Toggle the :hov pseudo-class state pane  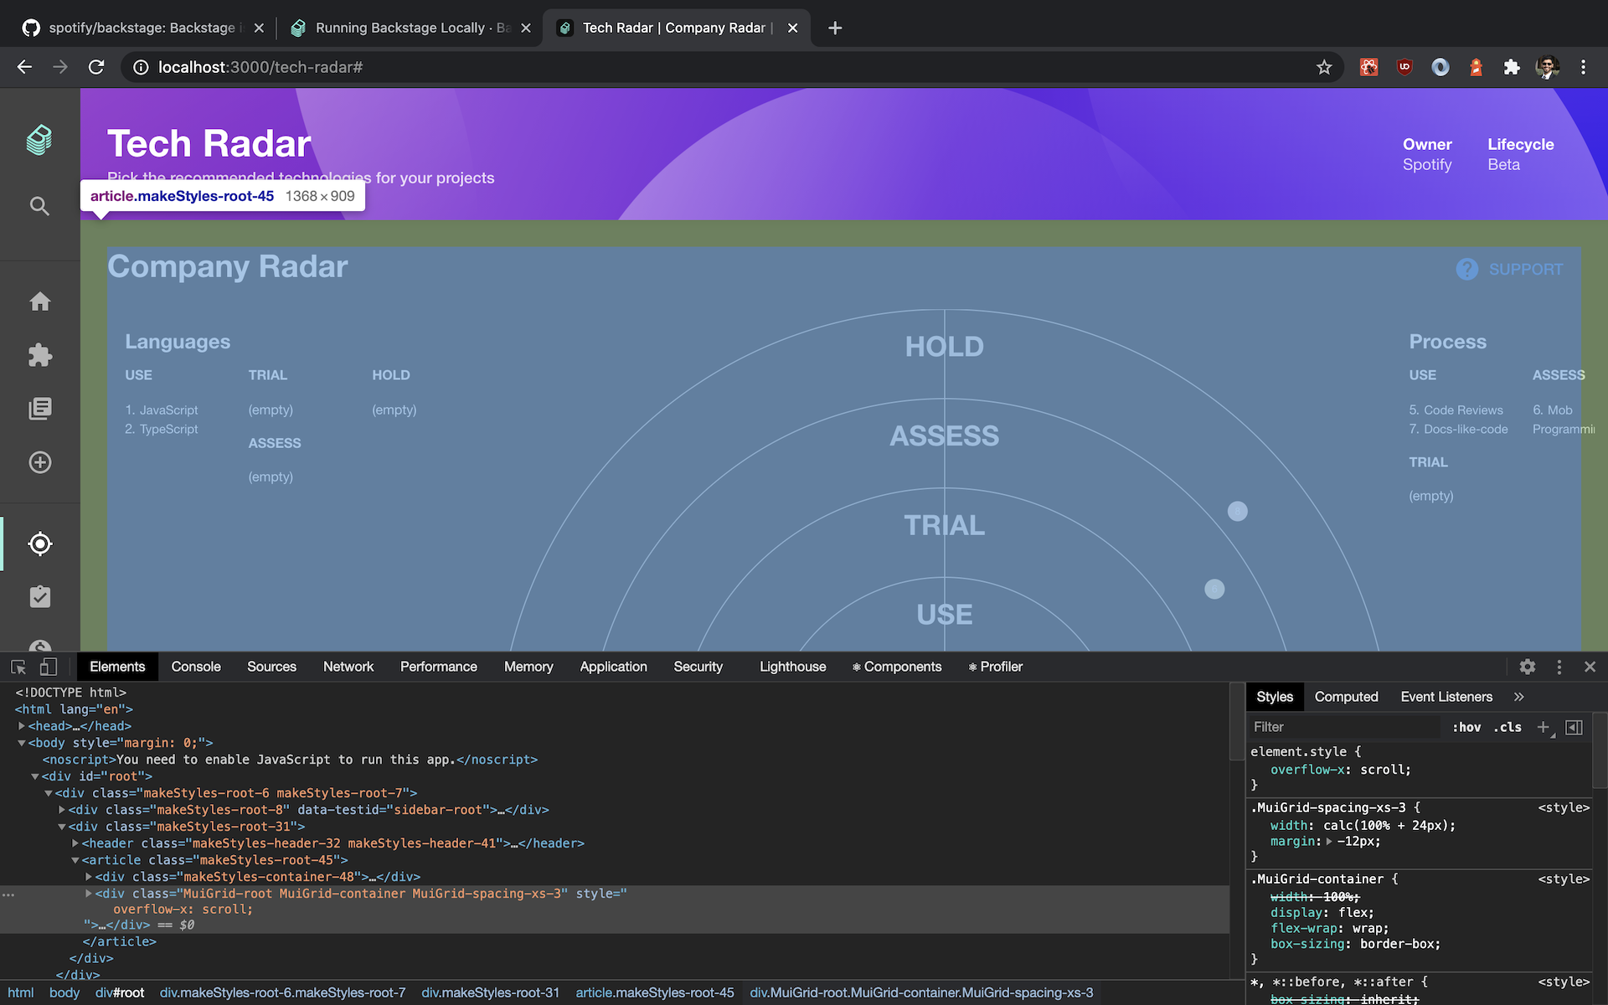1468,727
